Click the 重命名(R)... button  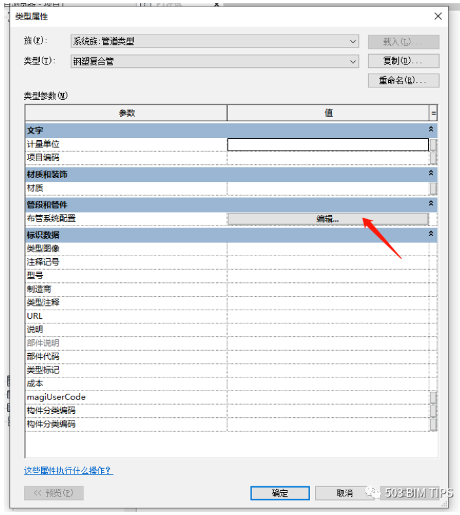(403, 80)
